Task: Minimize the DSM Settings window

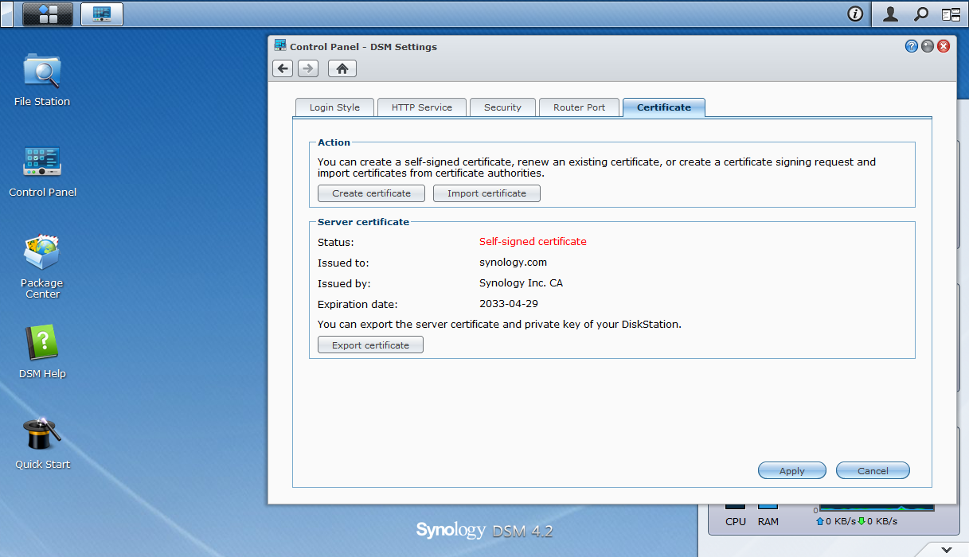Action: tap(928, 46)
